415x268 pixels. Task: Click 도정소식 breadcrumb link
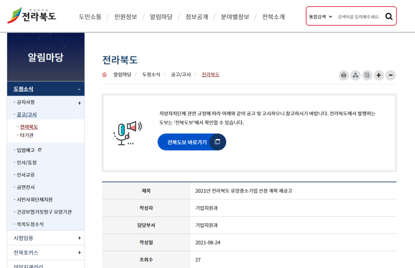tap(151, 75)
